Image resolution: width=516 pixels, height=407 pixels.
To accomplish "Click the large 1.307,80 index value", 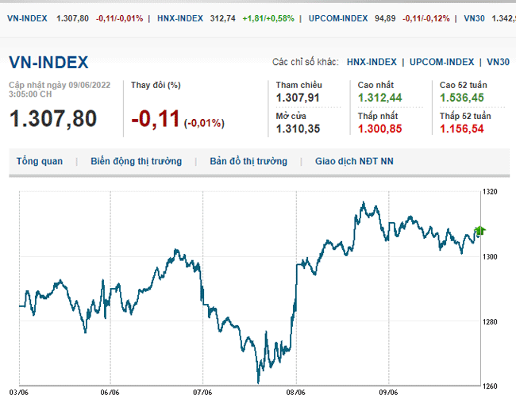I will (x=53, y=119).
